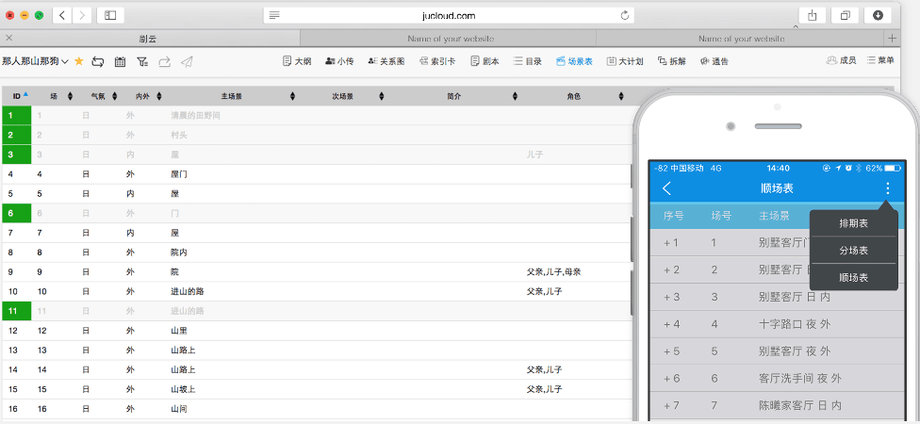Image resolution: width=920 pixels, height=424 pixels.
Task: Sort by the 气氛 column arrows
Action: point(115,96)
